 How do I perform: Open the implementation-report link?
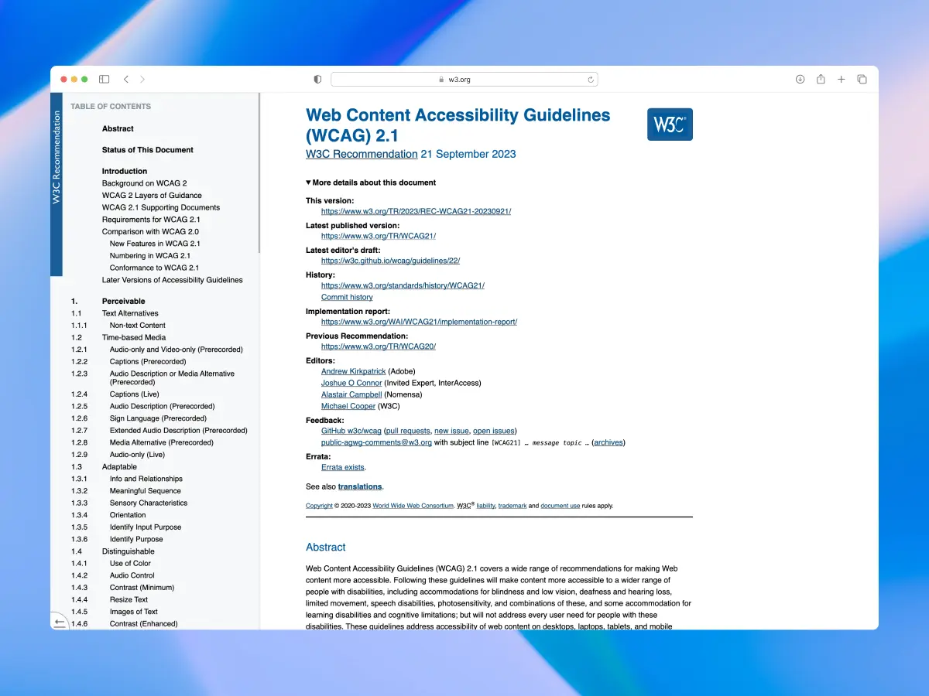419,322
